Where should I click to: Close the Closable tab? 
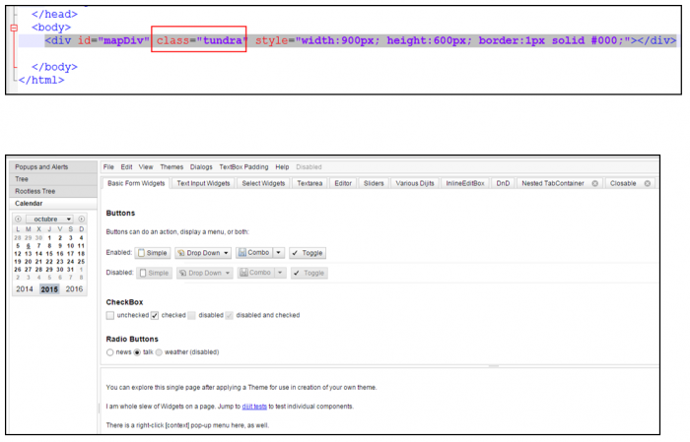coord(648,183)
